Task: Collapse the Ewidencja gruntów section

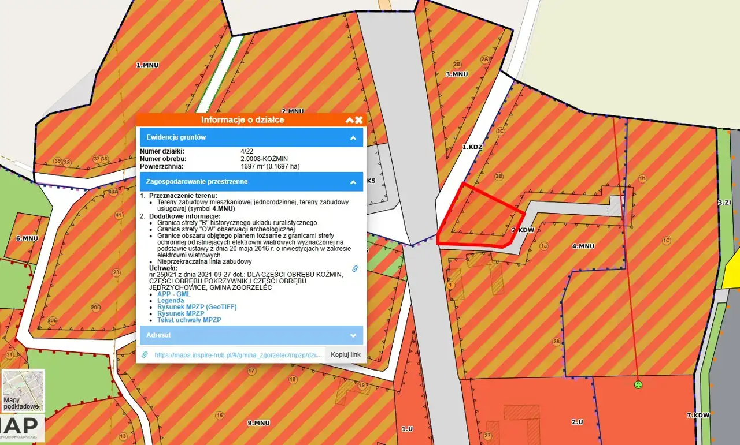Action: (x=352, y=138)
